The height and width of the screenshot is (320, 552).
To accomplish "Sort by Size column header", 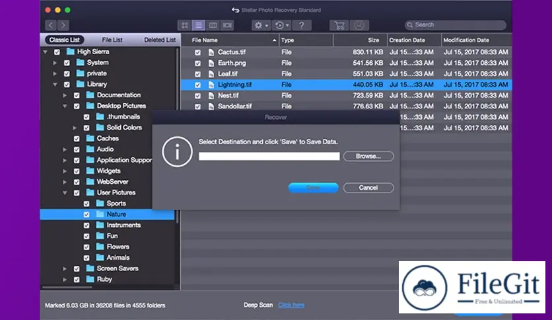I will tap(360, 40).
